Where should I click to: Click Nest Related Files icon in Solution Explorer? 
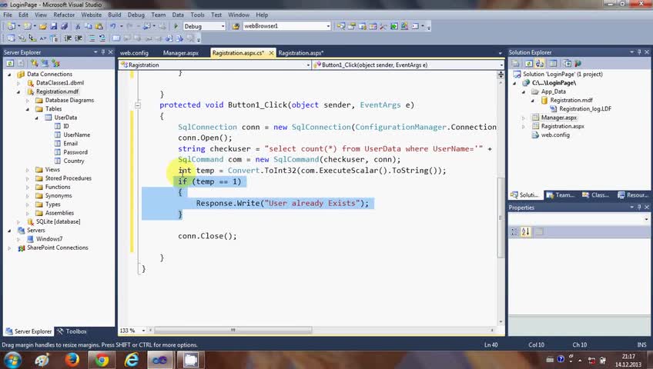(540, 63)
